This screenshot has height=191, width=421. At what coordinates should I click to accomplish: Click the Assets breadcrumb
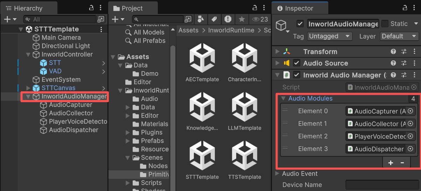click(x=189, y=30)
